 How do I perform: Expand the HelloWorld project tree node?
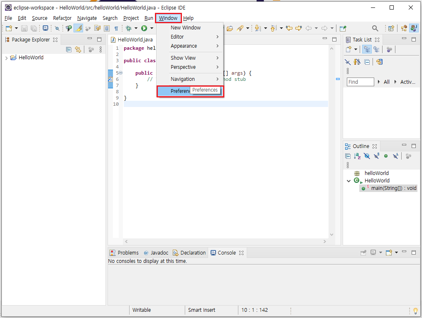point(7,58)
